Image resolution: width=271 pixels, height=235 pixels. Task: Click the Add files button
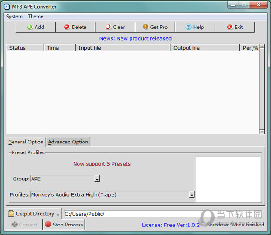[36, 27]
